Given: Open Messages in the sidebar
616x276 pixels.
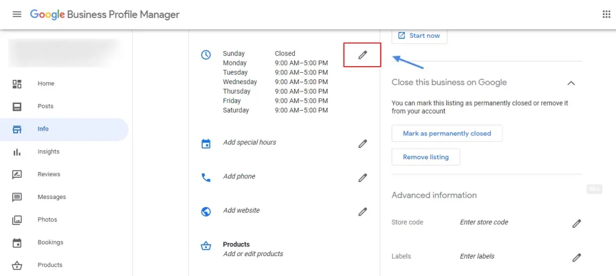Looking at the screenshot, I should coord(52,197).
